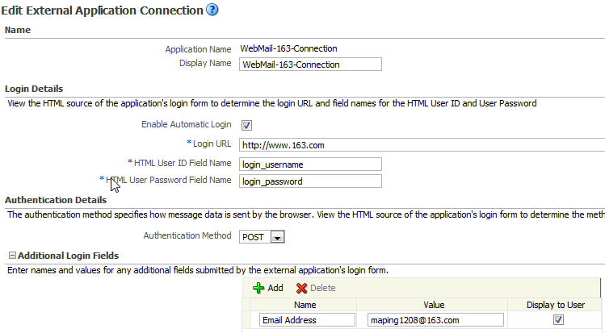Click the Display Name label
The width and height of the screenshot is (605, 333).
pos(205,63)
